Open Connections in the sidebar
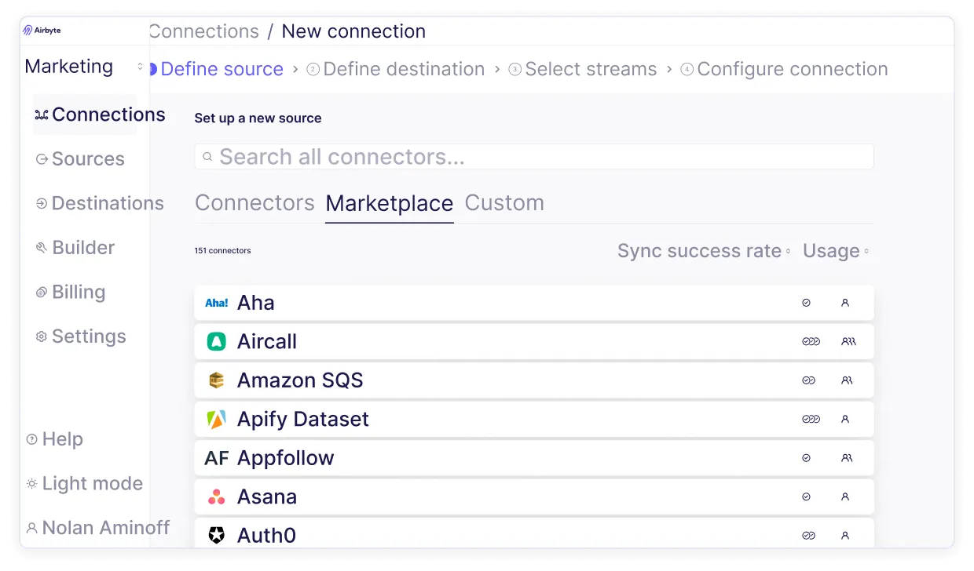The image size is (974, 571). [85, 115]
